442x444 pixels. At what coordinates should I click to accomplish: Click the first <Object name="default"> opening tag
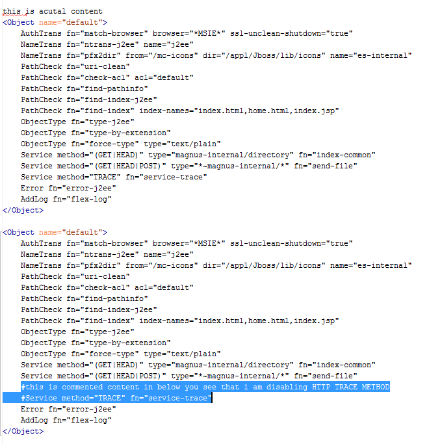click(x=55, y=22)
